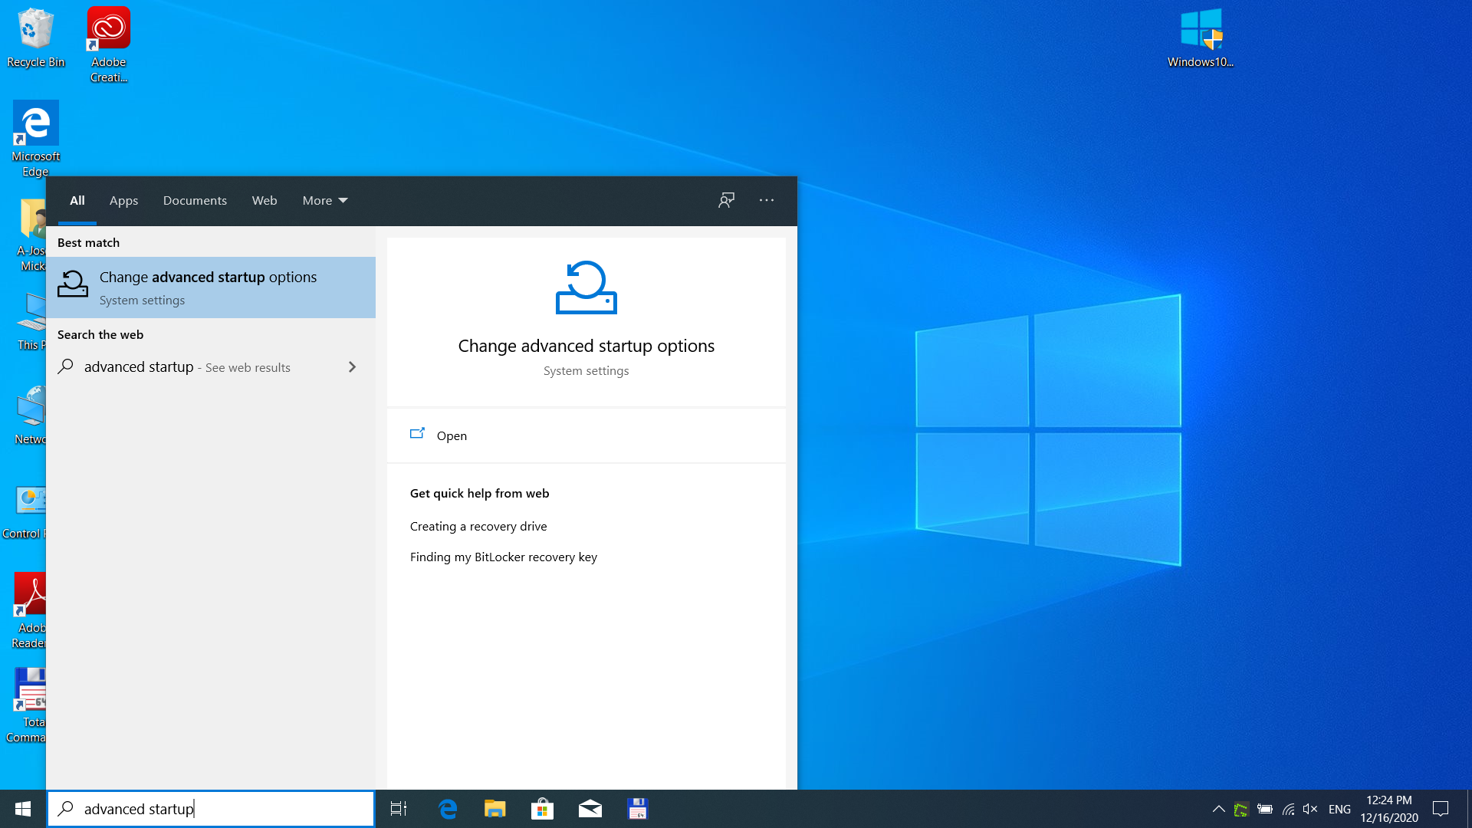Click the advanced startup web search expander
Image resolution: width=1472 pixels, height=828 pixels.
pos(353,367)
